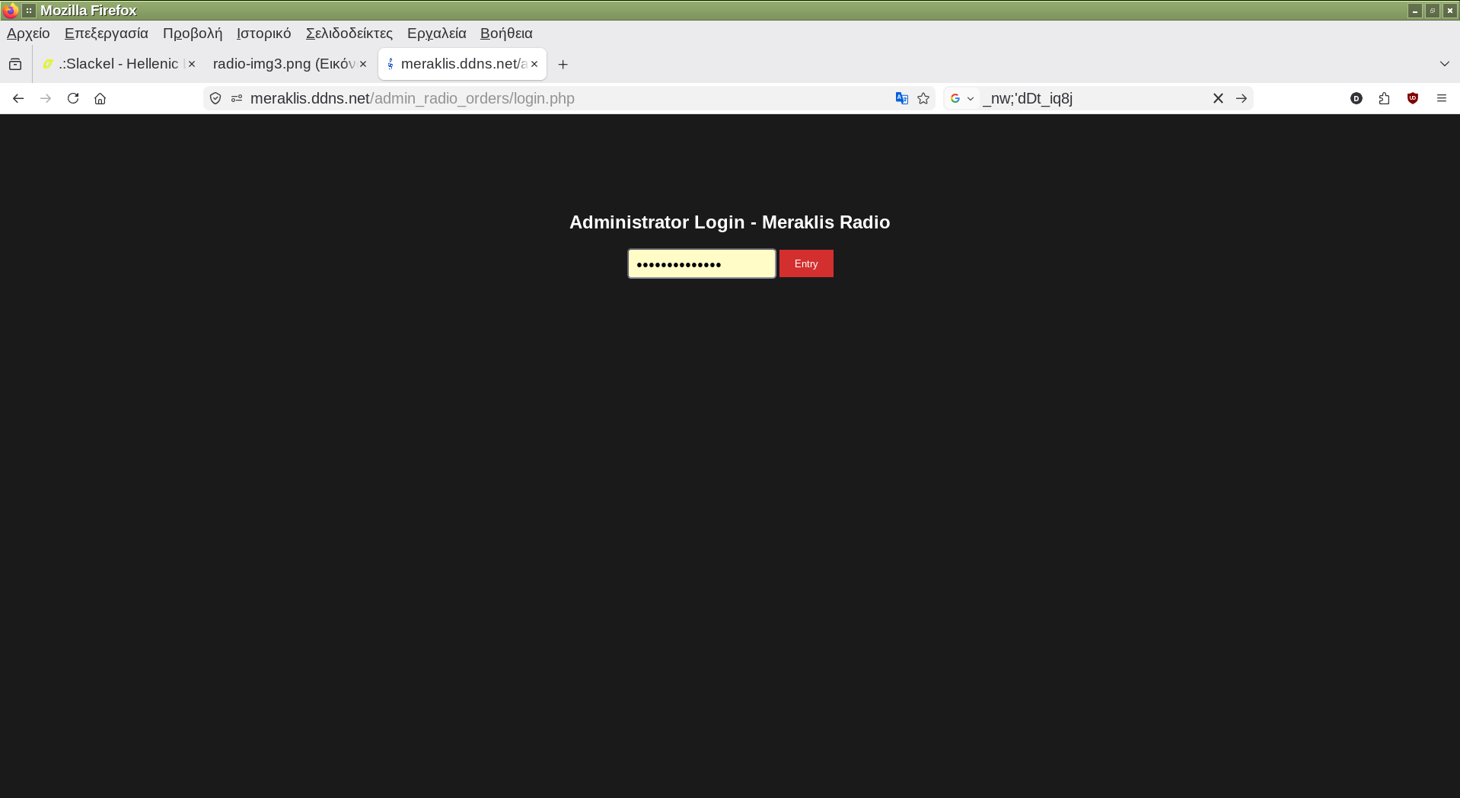The image size is (1460, 798).
Task: Click the red Entry button
Action: [x=805, y=263]
